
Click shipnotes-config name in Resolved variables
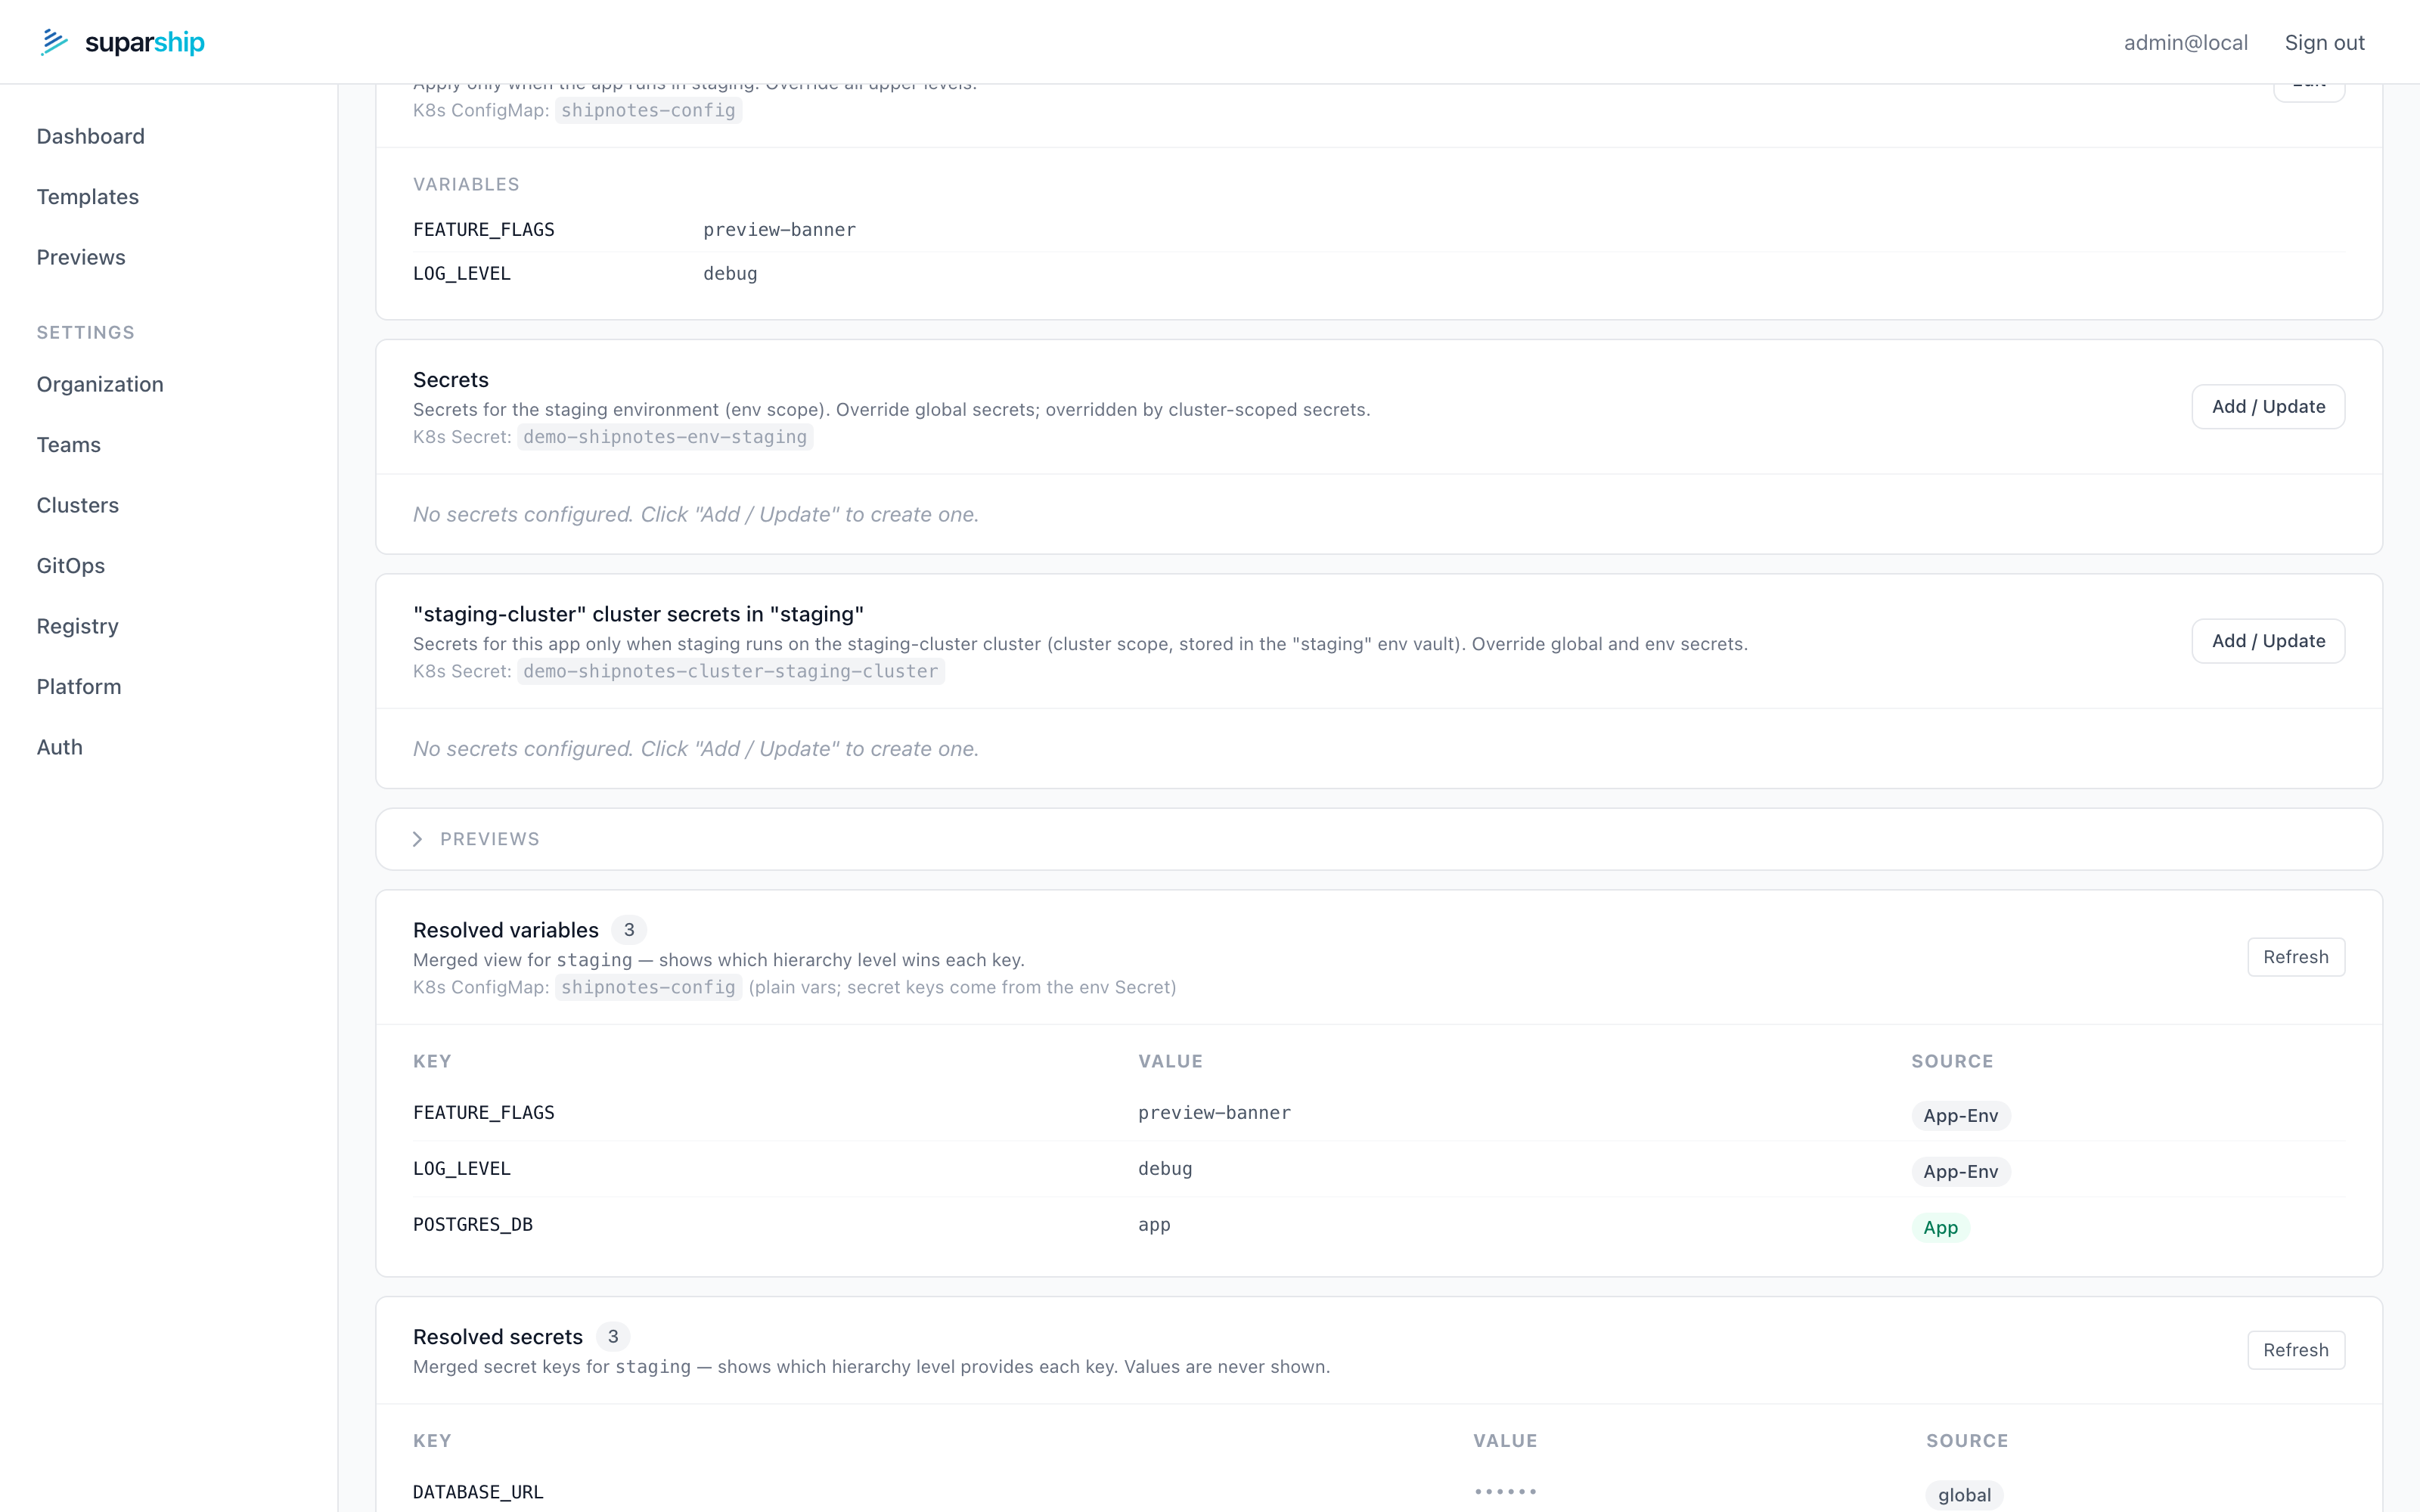pyautogui.click(x=648, y=987)
